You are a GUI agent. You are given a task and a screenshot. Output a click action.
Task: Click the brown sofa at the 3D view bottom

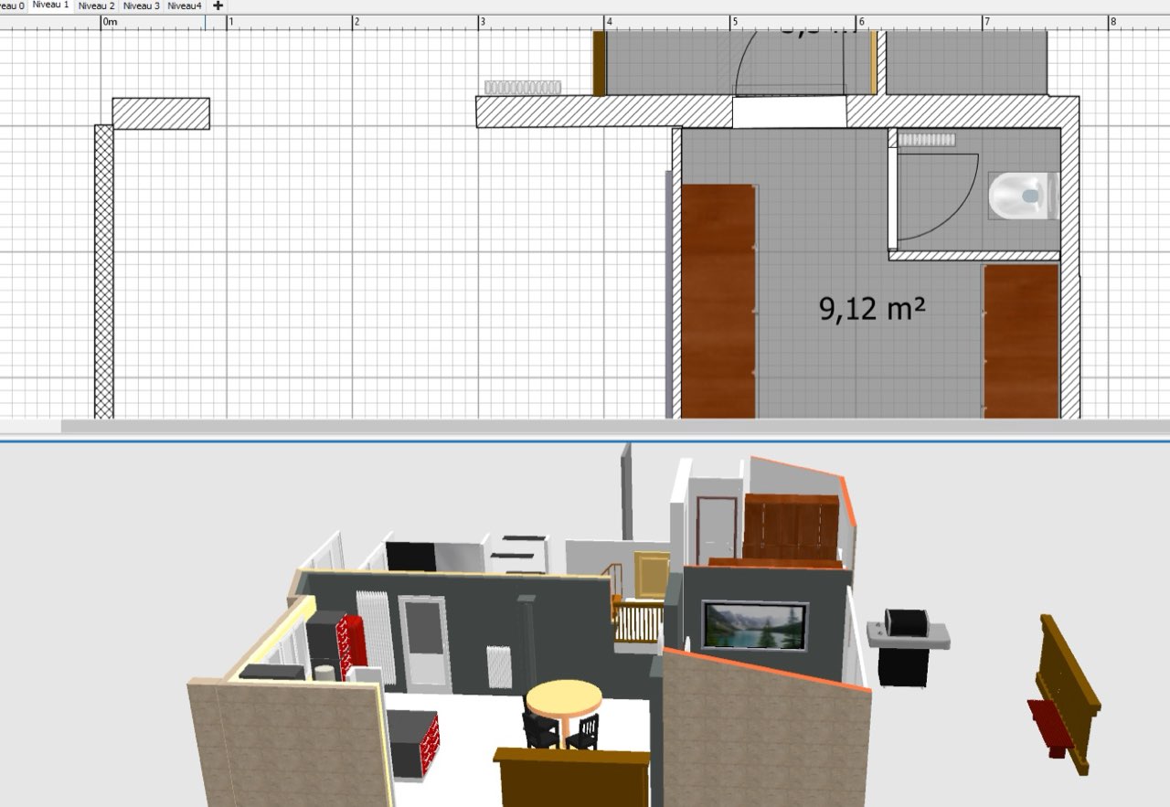[x=572, y=777]
